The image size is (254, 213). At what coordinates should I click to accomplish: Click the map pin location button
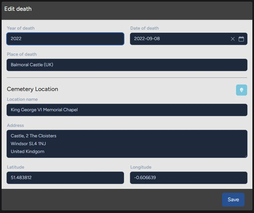[242, 90]
